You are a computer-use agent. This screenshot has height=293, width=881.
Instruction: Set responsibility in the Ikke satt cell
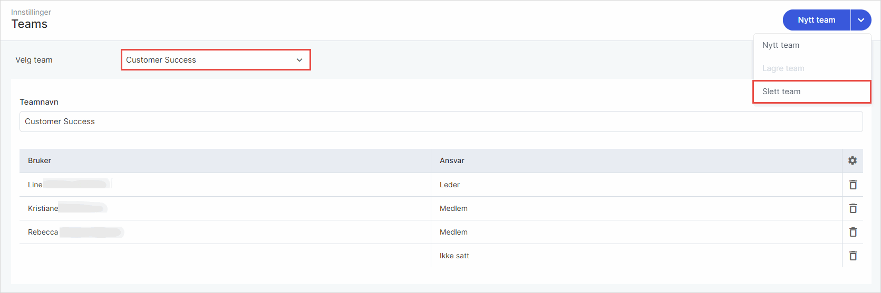pos(454,256)
